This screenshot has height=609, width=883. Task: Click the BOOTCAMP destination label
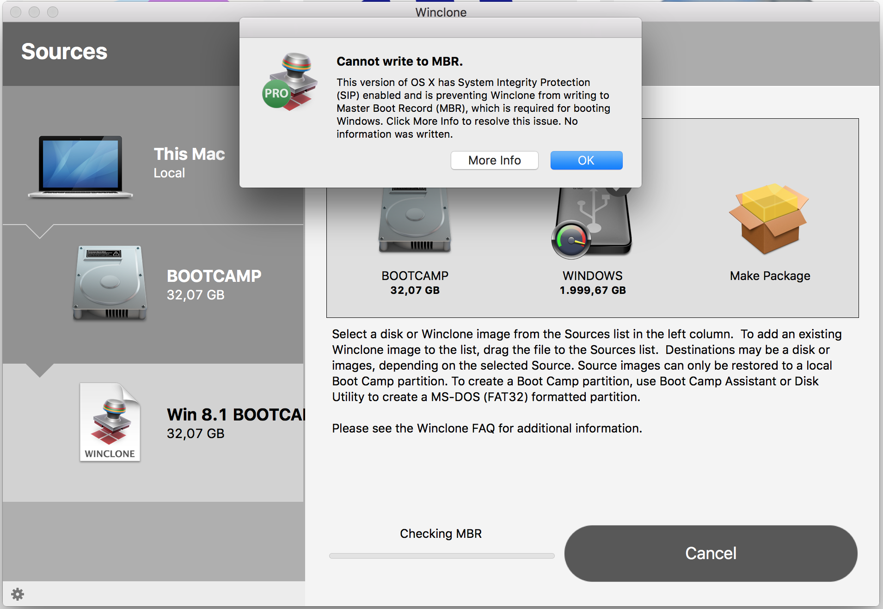pyautogui.click(x=415, y=276)
